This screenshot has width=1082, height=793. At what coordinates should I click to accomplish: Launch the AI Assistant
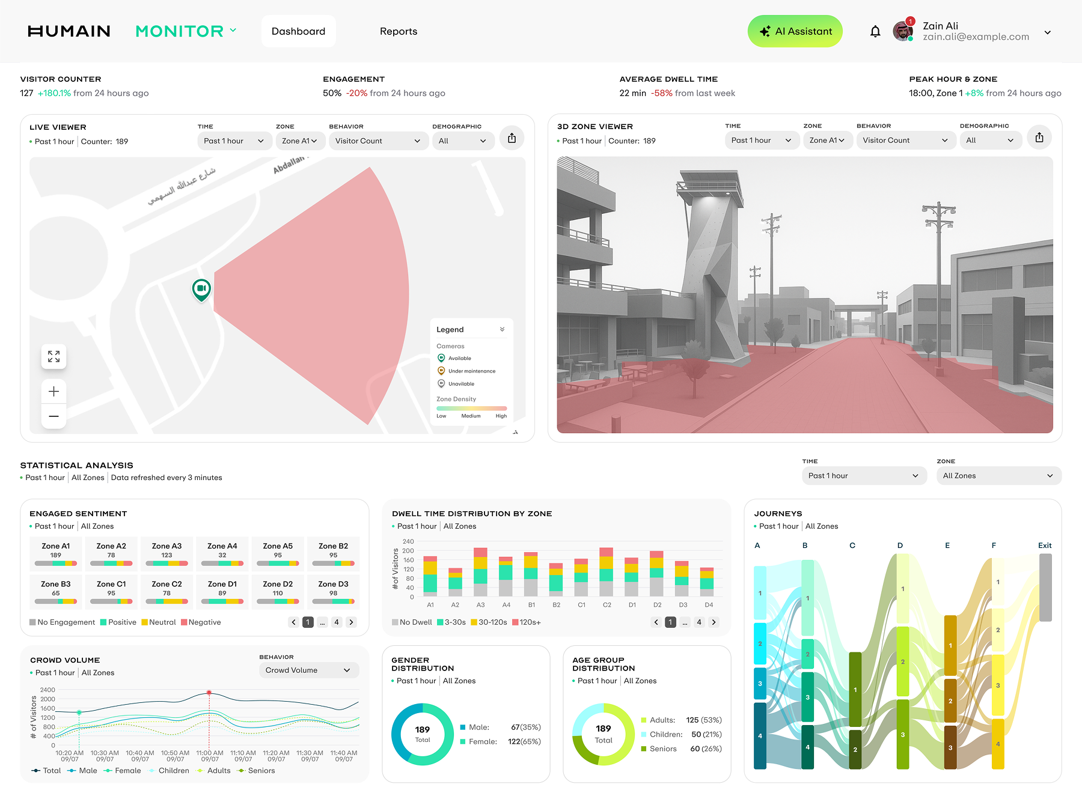795,31
